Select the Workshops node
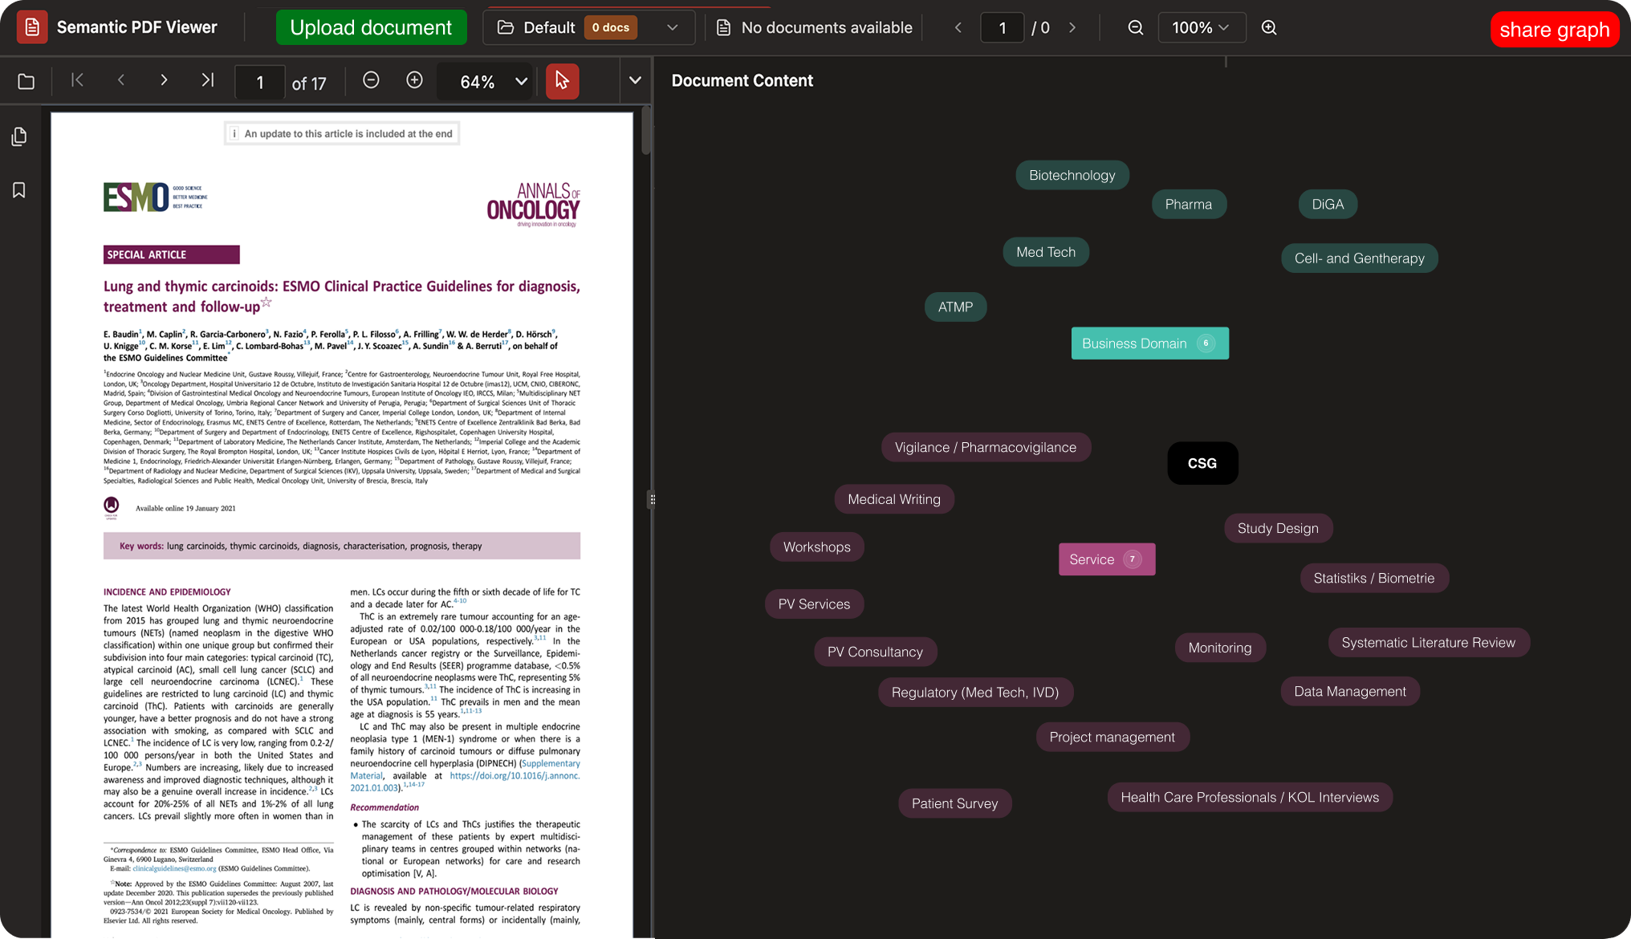The image size is (1631, 939). click(x=816, y=547)
